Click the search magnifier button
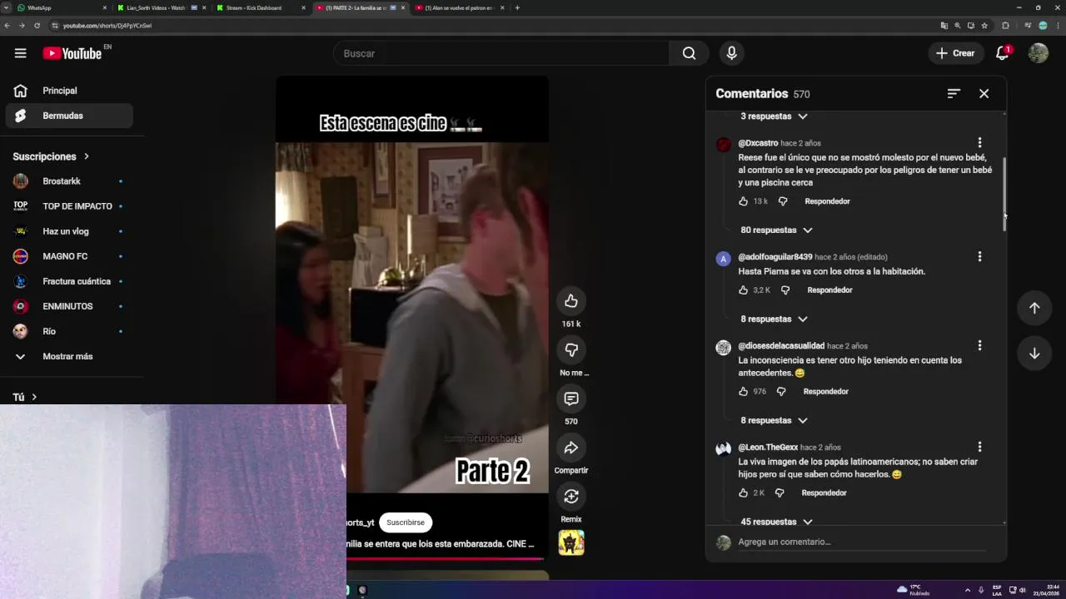1066x599 pixels. click(689, 53)
